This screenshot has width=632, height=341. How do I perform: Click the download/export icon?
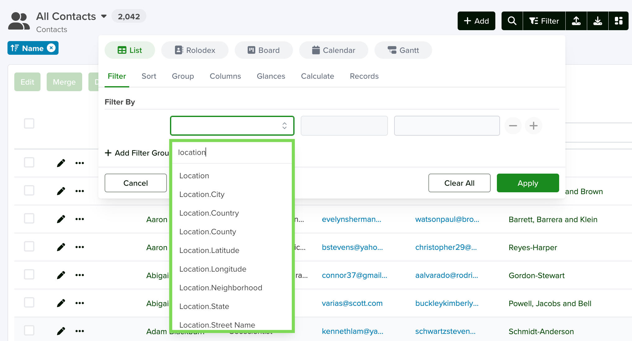pyautogui.click(x=598, y=21)
